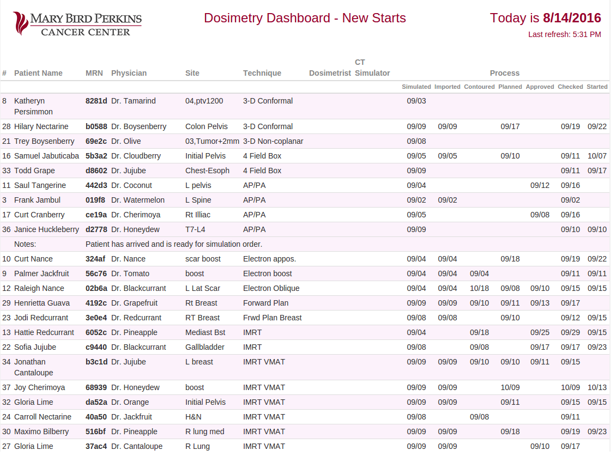Click Electron Oblique technique for Raleigh Nance
The image size is (616, 456).
tap(271, 288)
